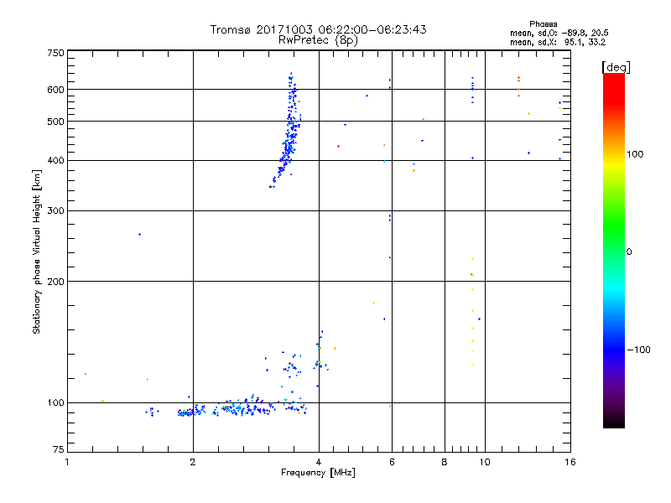Click colorbar tick label '-100'

pyautogui.click(x=638, y=350)
